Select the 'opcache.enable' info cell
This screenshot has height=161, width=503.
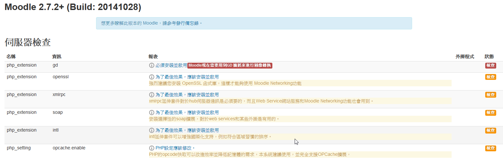69,148
